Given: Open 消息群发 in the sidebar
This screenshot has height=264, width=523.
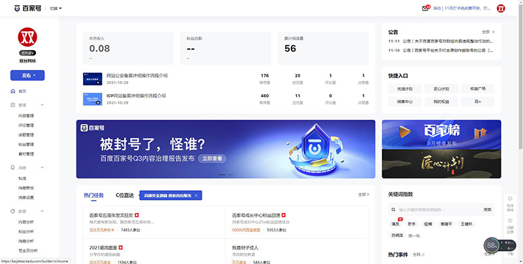Looking at the screenshot, I should tap(26, 188).
